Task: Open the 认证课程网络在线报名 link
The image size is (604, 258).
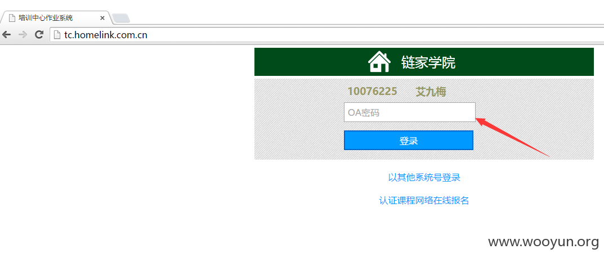Action: (424, 201)
